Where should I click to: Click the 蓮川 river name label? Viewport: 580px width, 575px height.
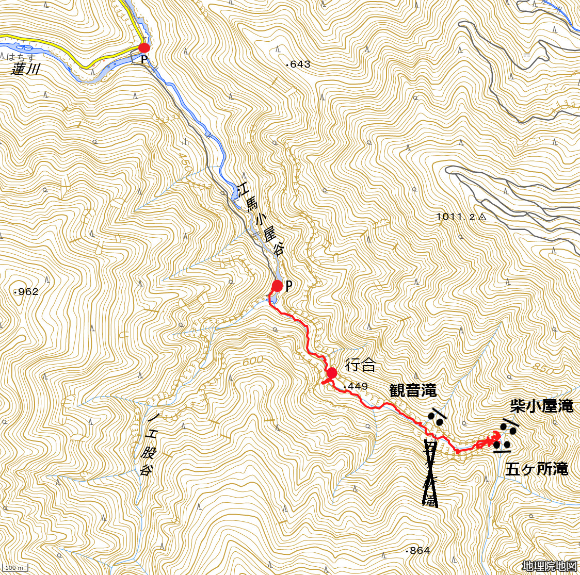click(25, 69)
